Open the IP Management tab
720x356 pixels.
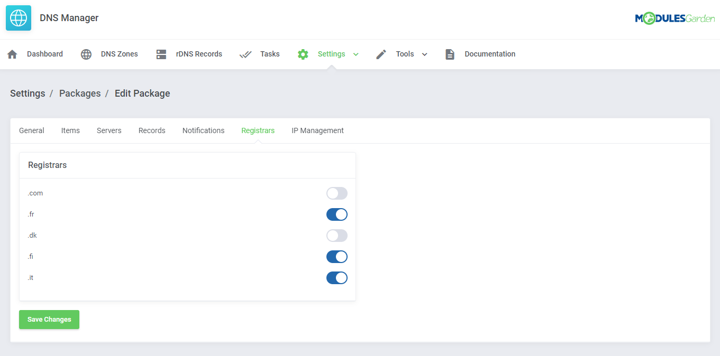click(x=317, y=130)
